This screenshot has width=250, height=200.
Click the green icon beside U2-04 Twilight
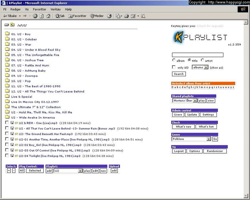(16, 156)
